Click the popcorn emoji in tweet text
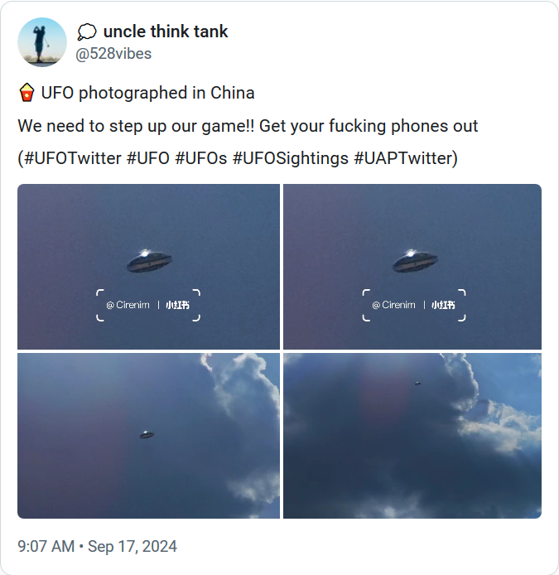The height and width of the screenshot is (575, 559). click(27, 93)
